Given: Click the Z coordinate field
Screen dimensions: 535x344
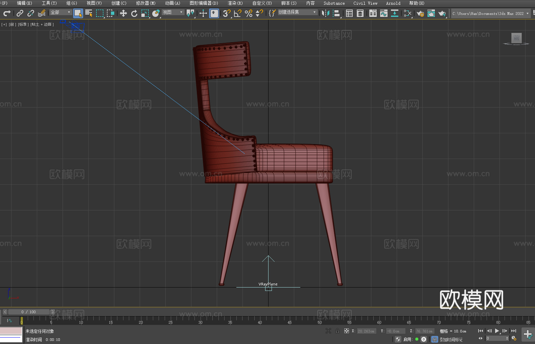Looking at the screenshot, I should 424,331.
